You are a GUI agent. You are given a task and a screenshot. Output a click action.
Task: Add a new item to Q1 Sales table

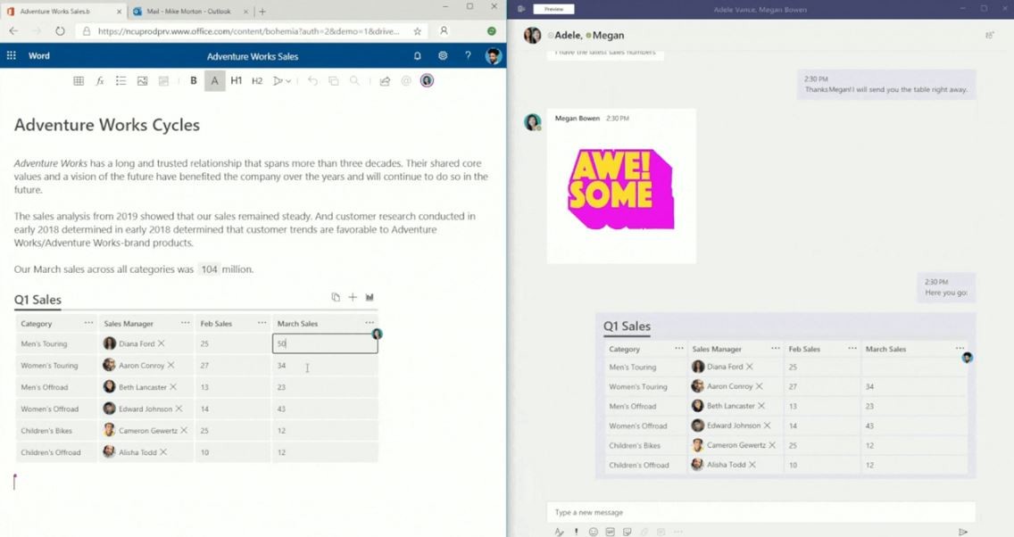(x=353, y=297)
